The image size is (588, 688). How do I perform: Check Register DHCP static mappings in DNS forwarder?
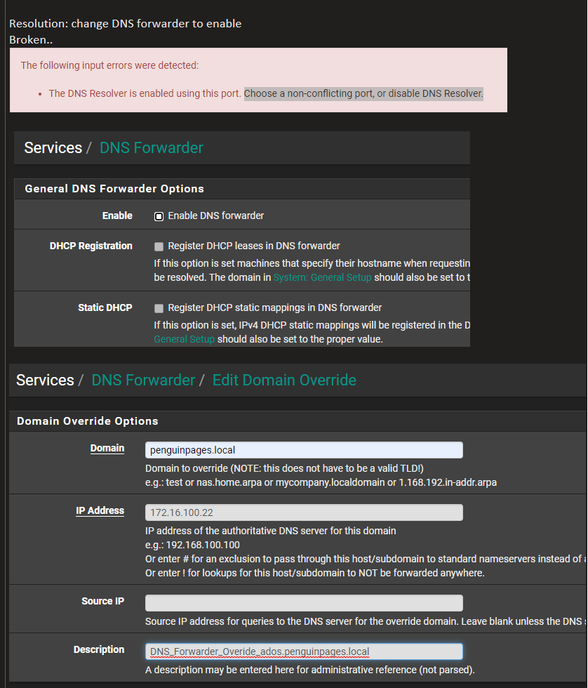159,308
